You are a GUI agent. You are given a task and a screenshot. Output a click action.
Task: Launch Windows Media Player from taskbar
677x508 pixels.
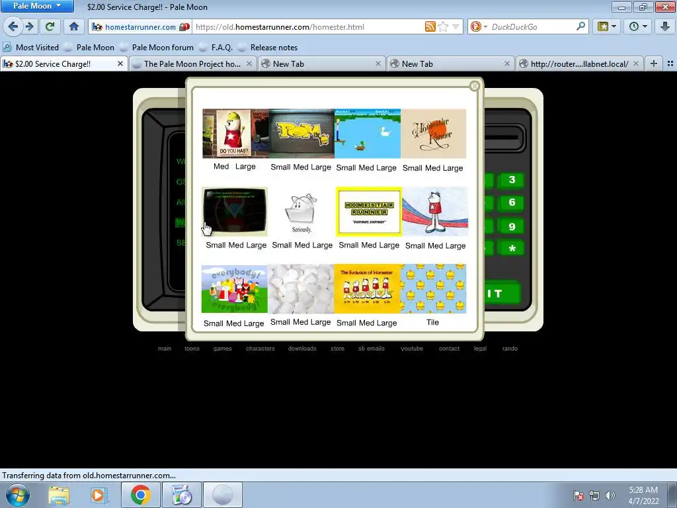pyautogui.click(x=99, y=495)
